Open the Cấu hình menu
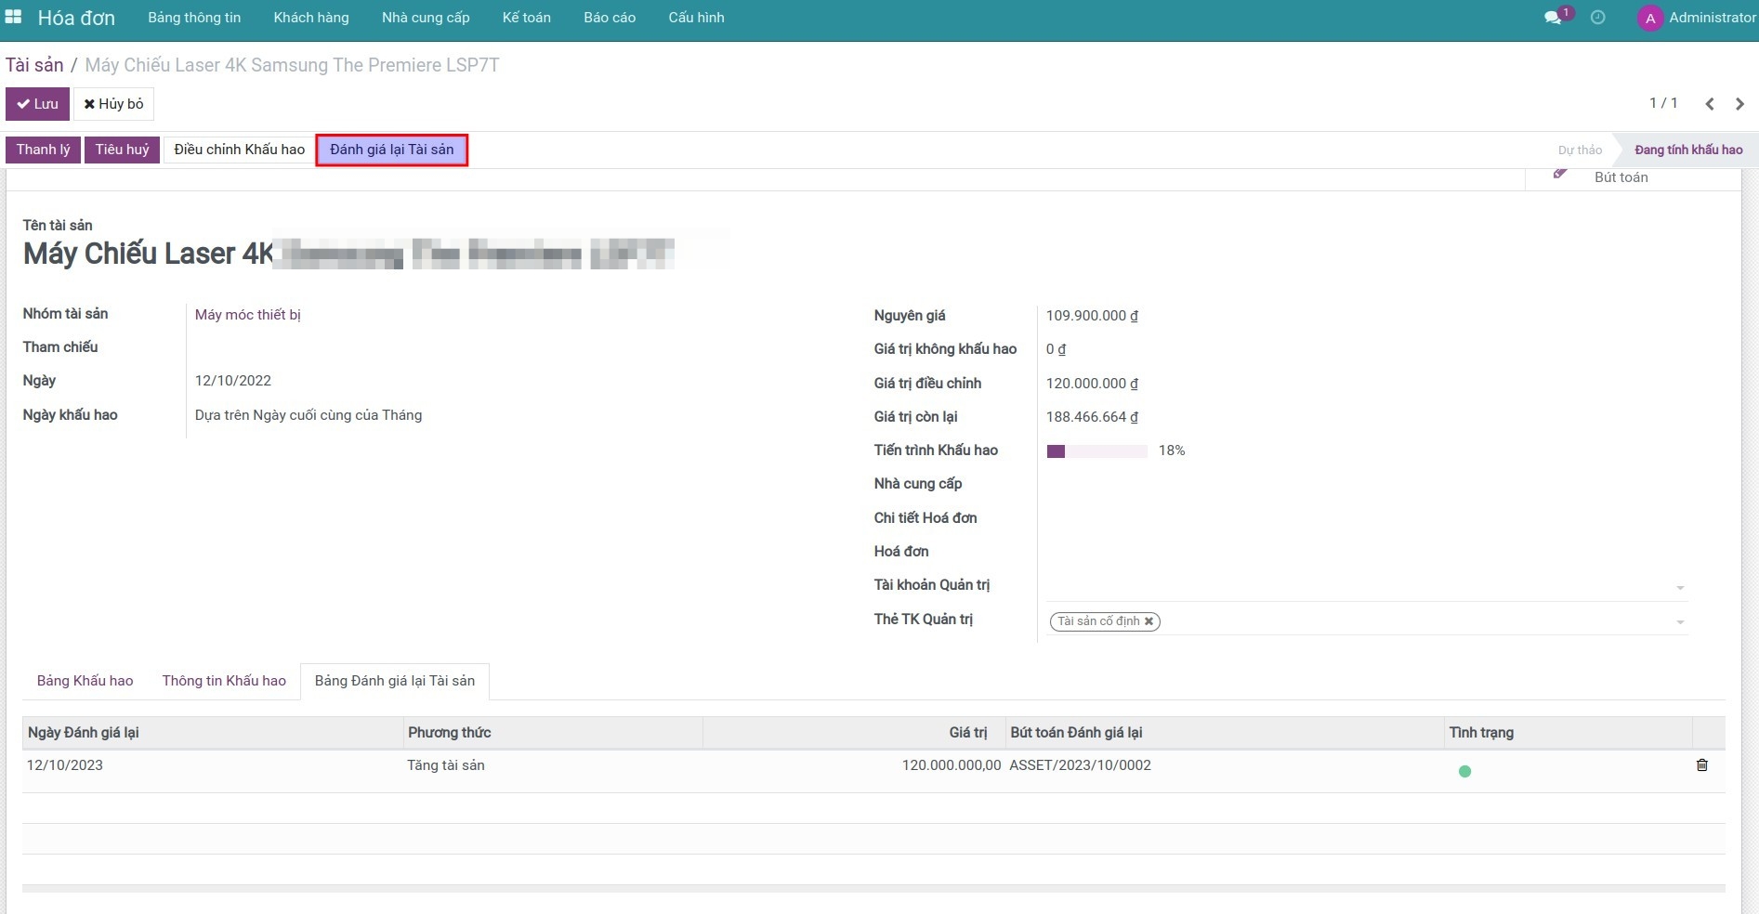The width and height of the screenshot is (1759, 914). (696, 18)
